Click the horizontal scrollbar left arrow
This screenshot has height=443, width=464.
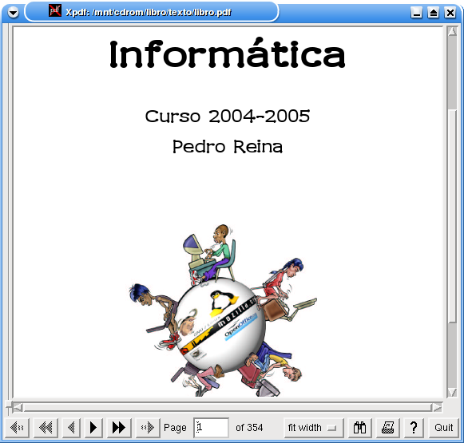coord(18,408)
